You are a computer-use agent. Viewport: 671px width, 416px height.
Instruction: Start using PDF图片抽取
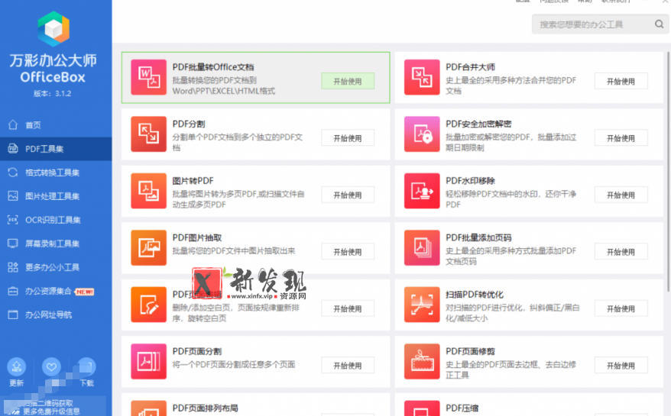348,252
